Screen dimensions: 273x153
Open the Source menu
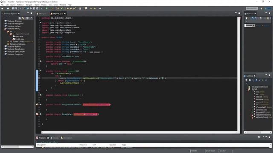pyautogui.click(x=13, y=5)
